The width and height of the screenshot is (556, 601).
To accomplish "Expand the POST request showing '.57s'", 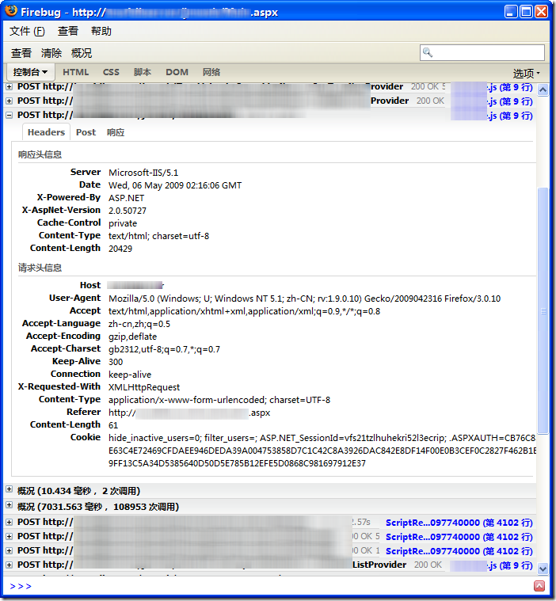I will pyautogui.click(x=10, y=522).
